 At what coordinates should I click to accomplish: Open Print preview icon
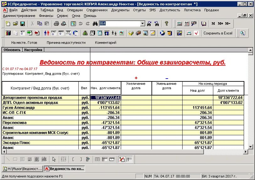[64, 24]
